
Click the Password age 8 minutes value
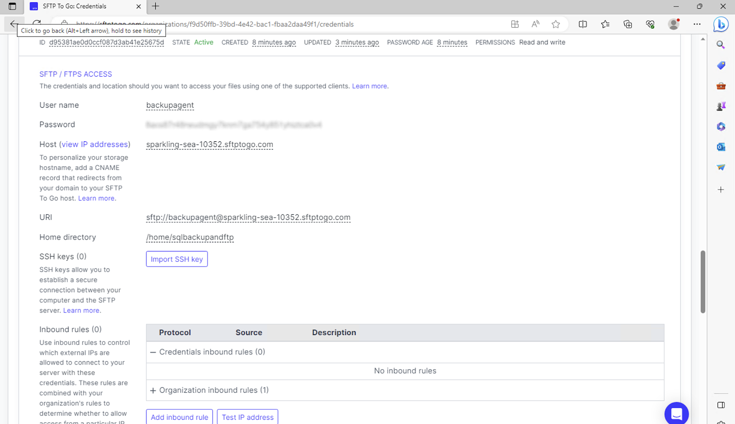pos(452,42)
